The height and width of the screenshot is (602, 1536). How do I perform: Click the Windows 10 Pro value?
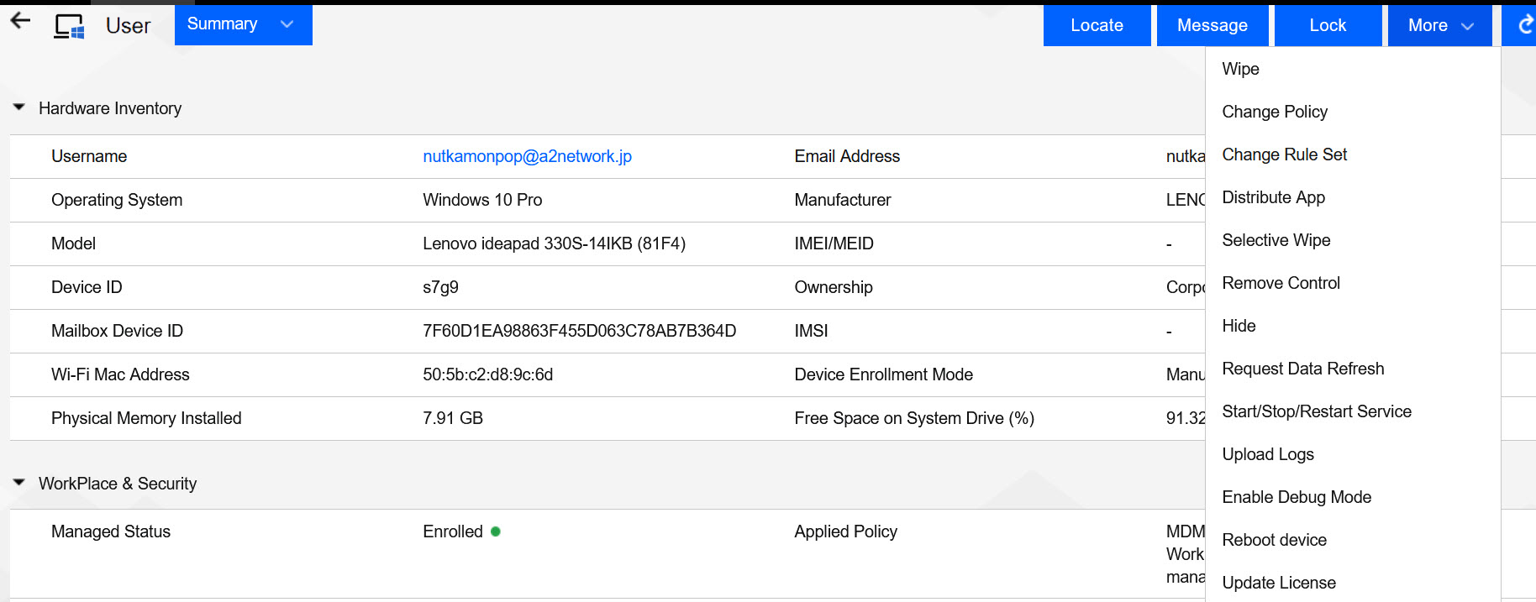pos(482,200)
